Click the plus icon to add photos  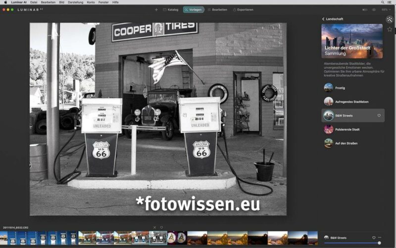(x=156, y=9)
